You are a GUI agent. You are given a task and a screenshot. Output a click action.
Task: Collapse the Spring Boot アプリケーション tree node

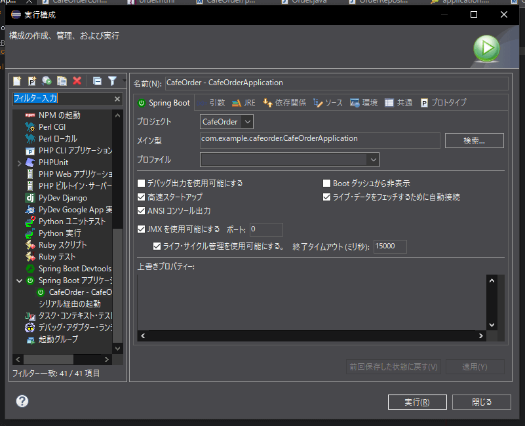[20, 281]
